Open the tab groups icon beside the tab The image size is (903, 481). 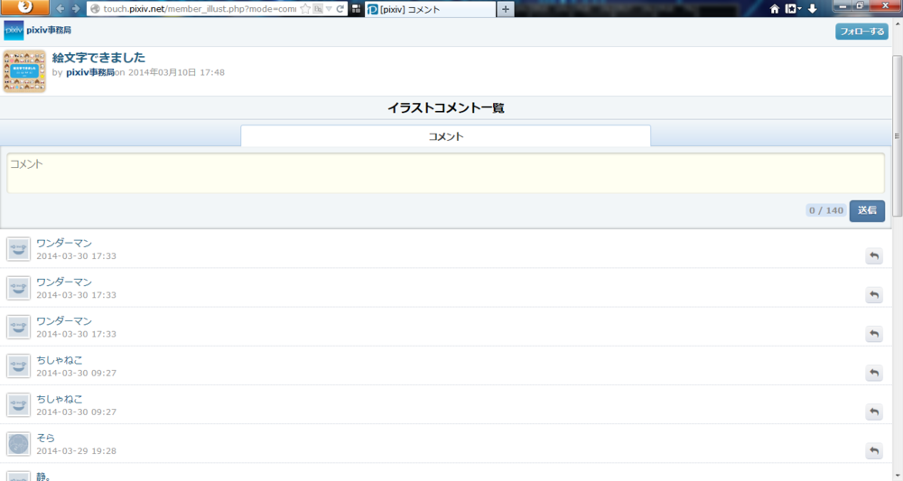pyautogui.click(x=356, y=9)
